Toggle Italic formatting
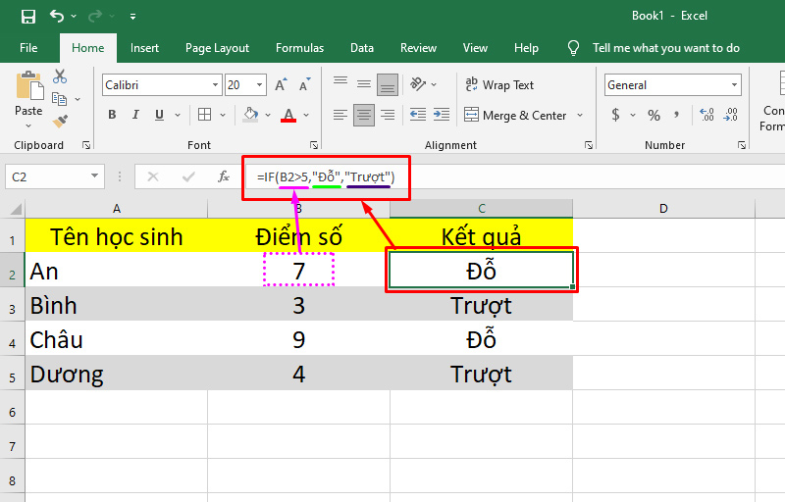785x502 pixels. click(135, 115)
